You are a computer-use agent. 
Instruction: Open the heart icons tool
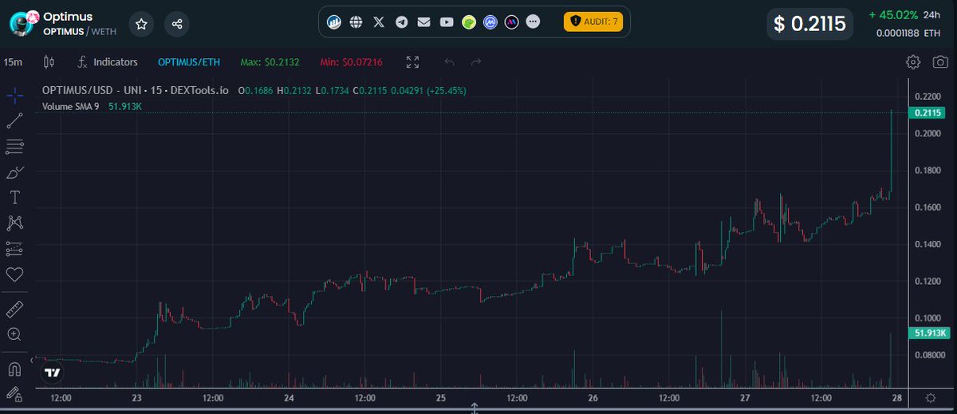(14, 274)
